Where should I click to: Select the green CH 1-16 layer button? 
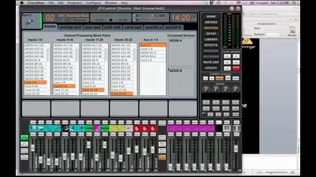click(x=24, y=138)
